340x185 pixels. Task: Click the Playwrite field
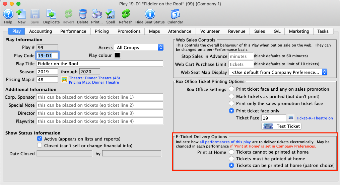100,121
